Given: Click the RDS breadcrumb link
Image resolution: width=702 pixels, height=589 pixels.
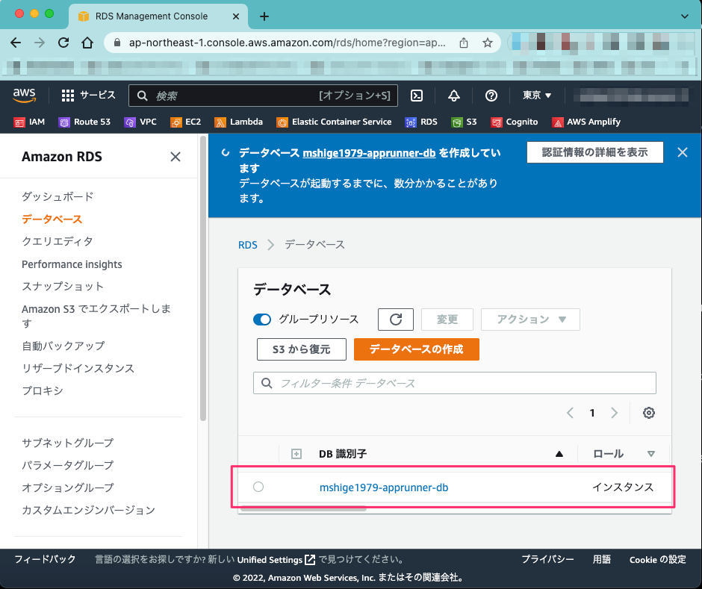Looking at the screenshot, I should point(248,245).
